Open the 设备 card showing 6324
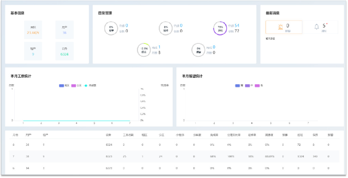 [64, 51]
